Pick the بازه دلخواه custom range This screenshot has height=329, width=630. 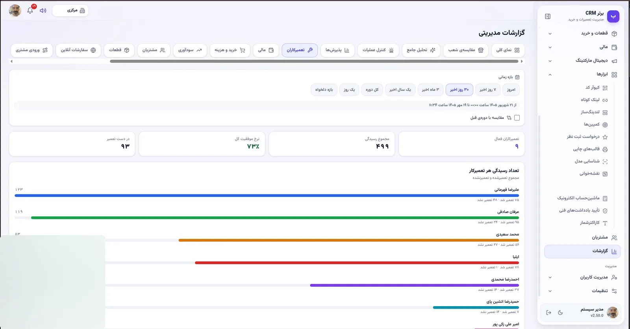[x=324, y=90]
